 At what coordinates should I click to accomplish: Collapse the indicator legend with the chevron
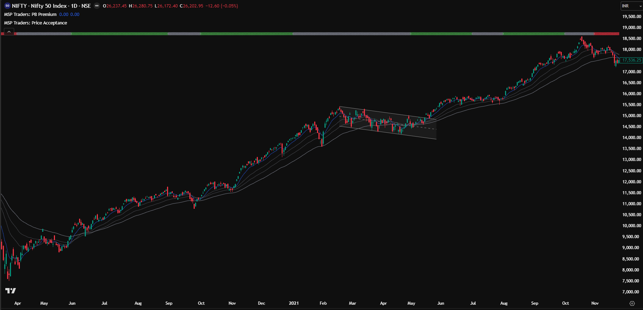9,32
